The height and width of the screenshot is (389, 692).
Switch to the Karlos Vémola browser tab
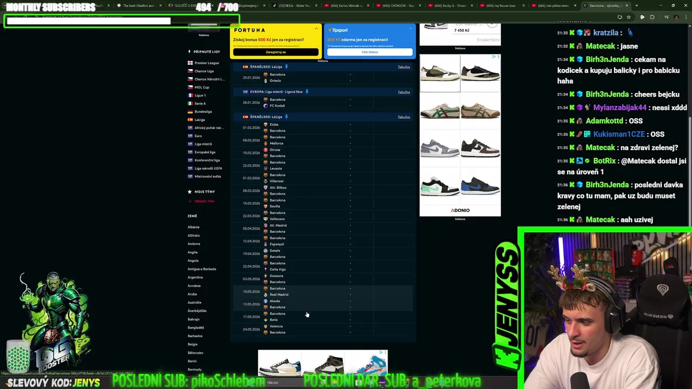(346, 5)
